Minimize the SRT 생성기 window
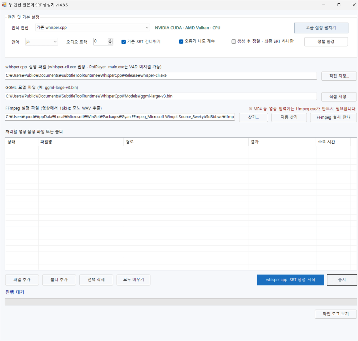Viewport: 358px width, 341px height. (324, 5)
